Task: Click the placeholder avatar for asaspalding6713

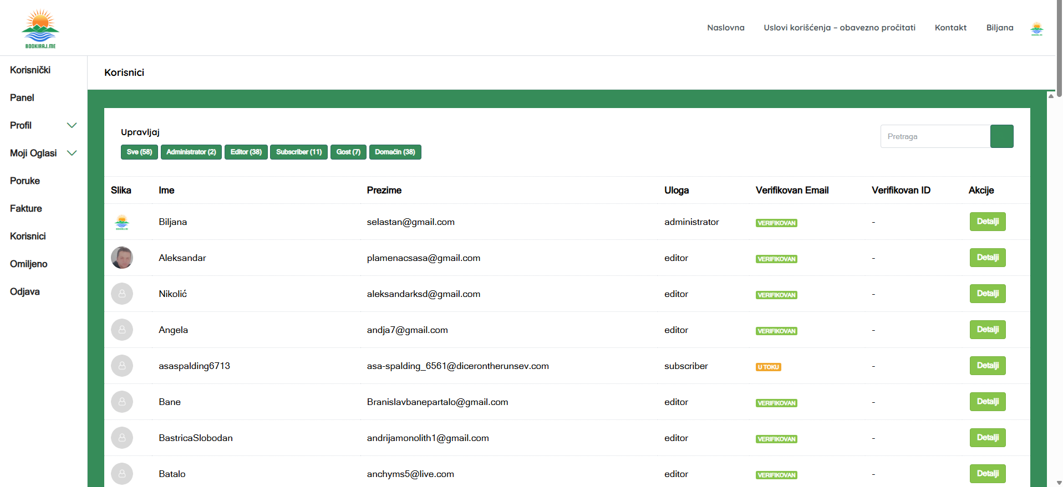Action: click(122, 366)
